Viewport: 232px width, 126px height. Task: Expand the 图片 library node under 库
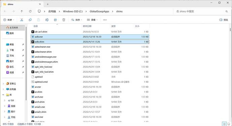(x=5, y=112)
